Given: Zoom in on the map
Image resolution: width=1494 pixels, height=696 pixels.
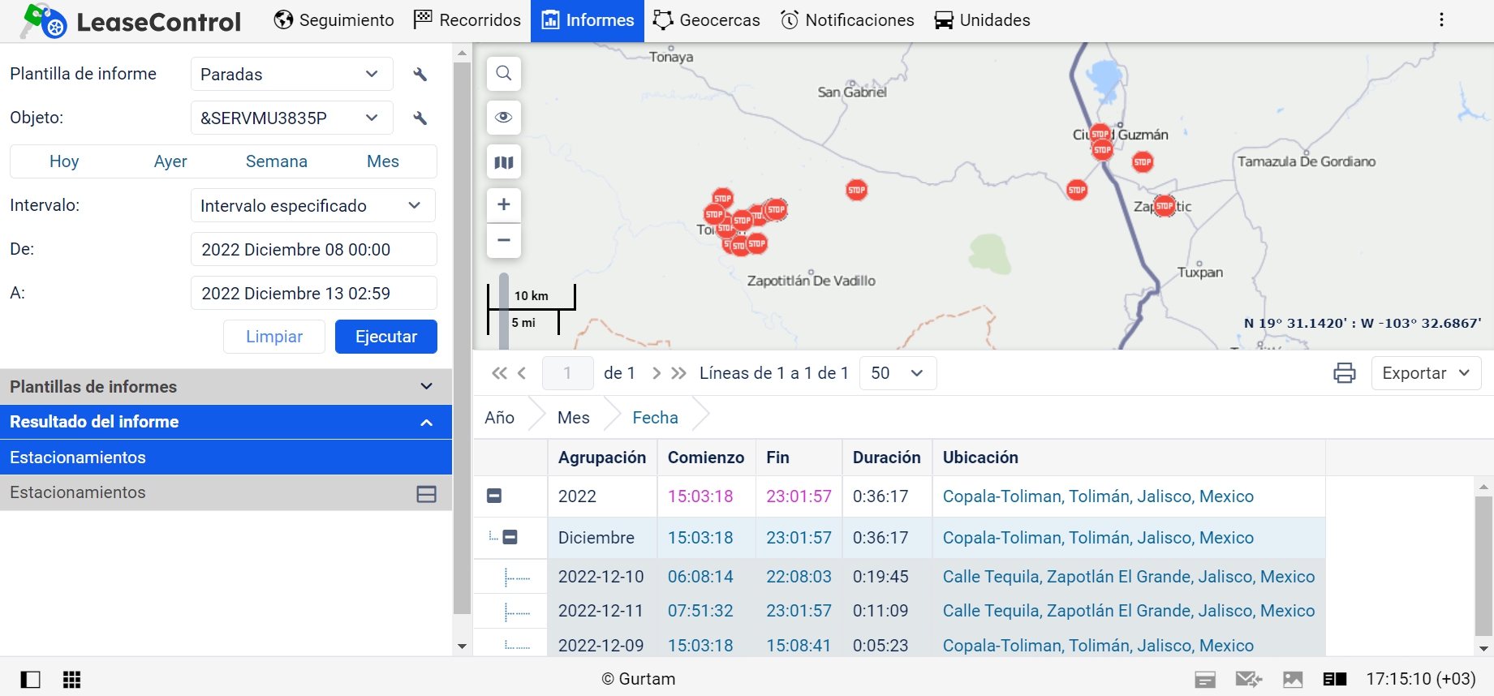Looking at the screenshot, I should [x=504, y=204].
